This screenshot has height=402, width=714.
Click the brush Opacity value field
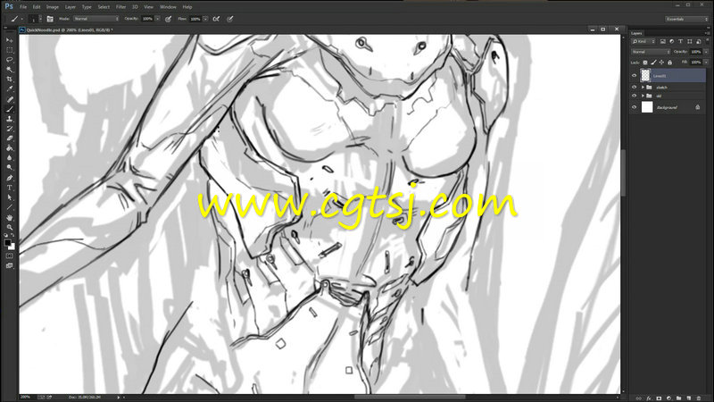[x=147, y=19]
